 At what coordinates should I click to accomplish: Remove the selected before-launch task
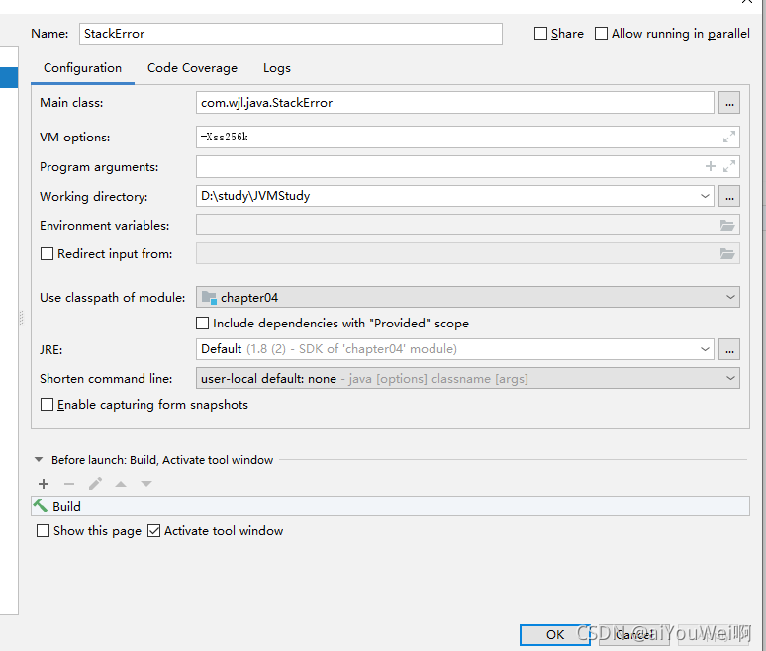[x=69, y=484]
